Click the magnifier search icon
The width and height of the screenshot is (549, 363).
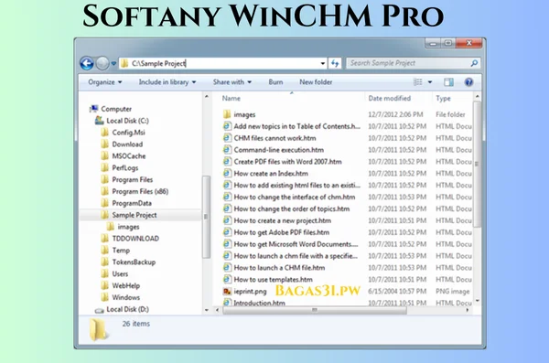[474, 63]
